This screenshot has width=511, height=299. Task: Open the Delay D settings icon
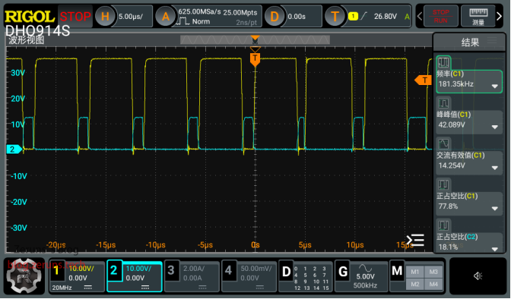275,16
